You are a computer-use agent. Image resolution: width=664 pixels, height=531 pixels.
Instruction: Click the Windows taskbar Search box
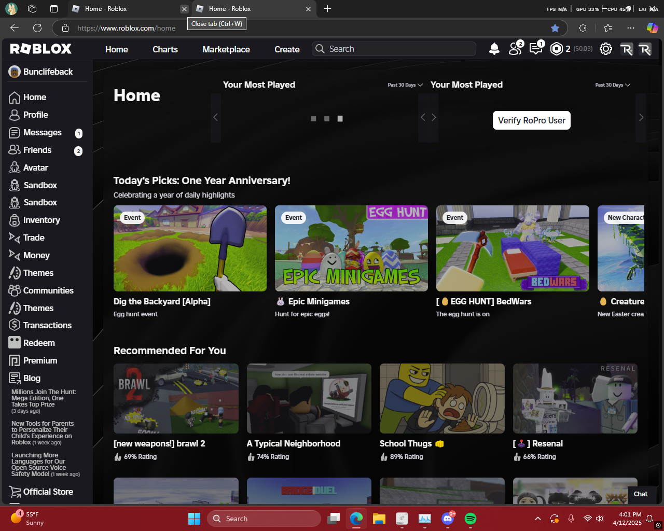click(x=264, y=519)
